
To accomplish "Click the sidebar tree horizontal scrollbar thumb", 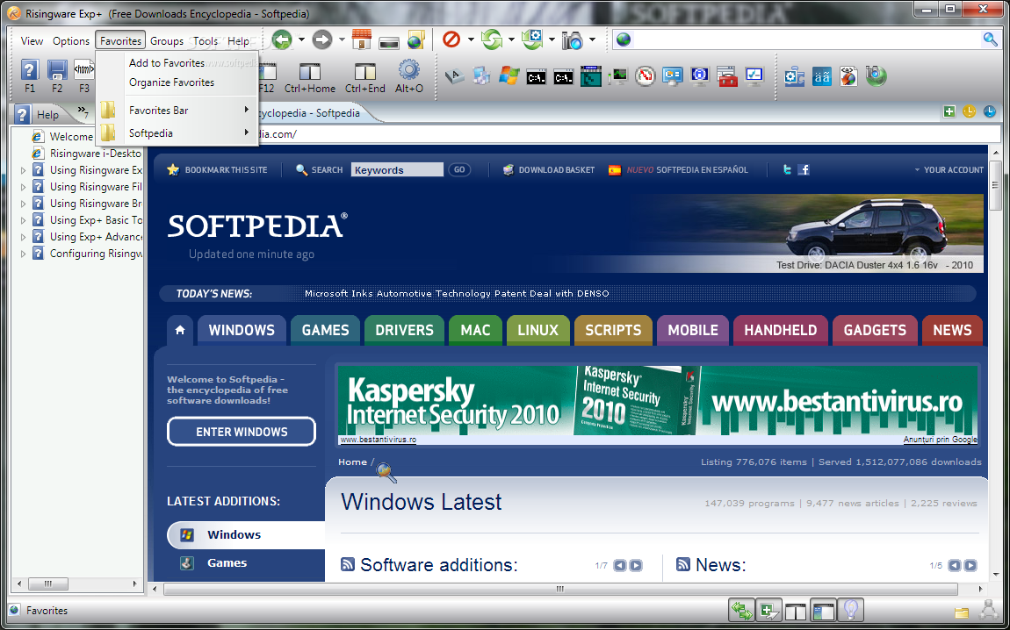I will tap(47, 583).
